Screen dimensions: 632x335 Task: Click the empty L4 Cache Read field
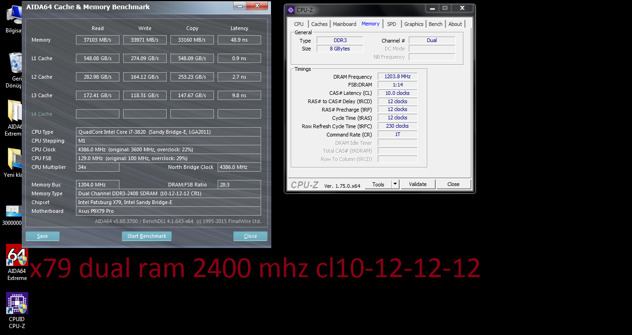(x=98, y=114)
